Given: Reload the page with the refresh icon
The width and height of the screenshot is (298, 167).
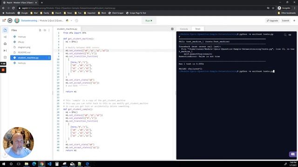Looking at the screenshot, I should pos(14,8).
